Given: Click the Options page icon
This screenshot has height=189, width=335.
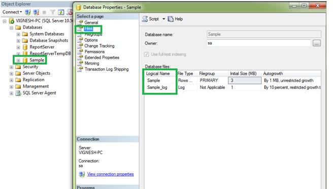Looking at the screenshot, I should (x=80, y=40).
